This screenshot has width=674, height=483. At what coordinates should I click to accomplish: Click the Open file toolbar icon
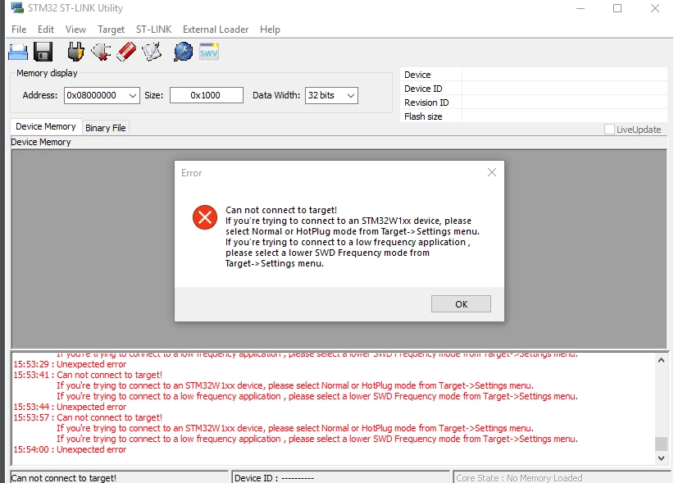18,52
